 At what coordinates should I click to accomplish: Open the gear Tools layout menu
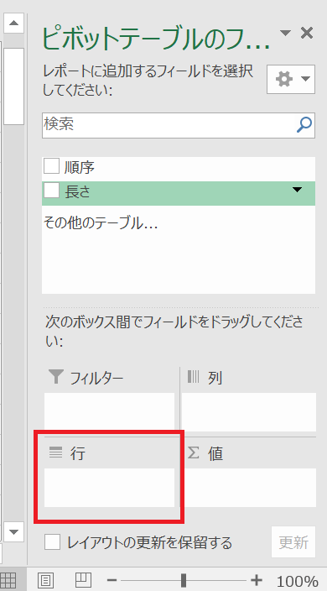click(x=291, y=79)
